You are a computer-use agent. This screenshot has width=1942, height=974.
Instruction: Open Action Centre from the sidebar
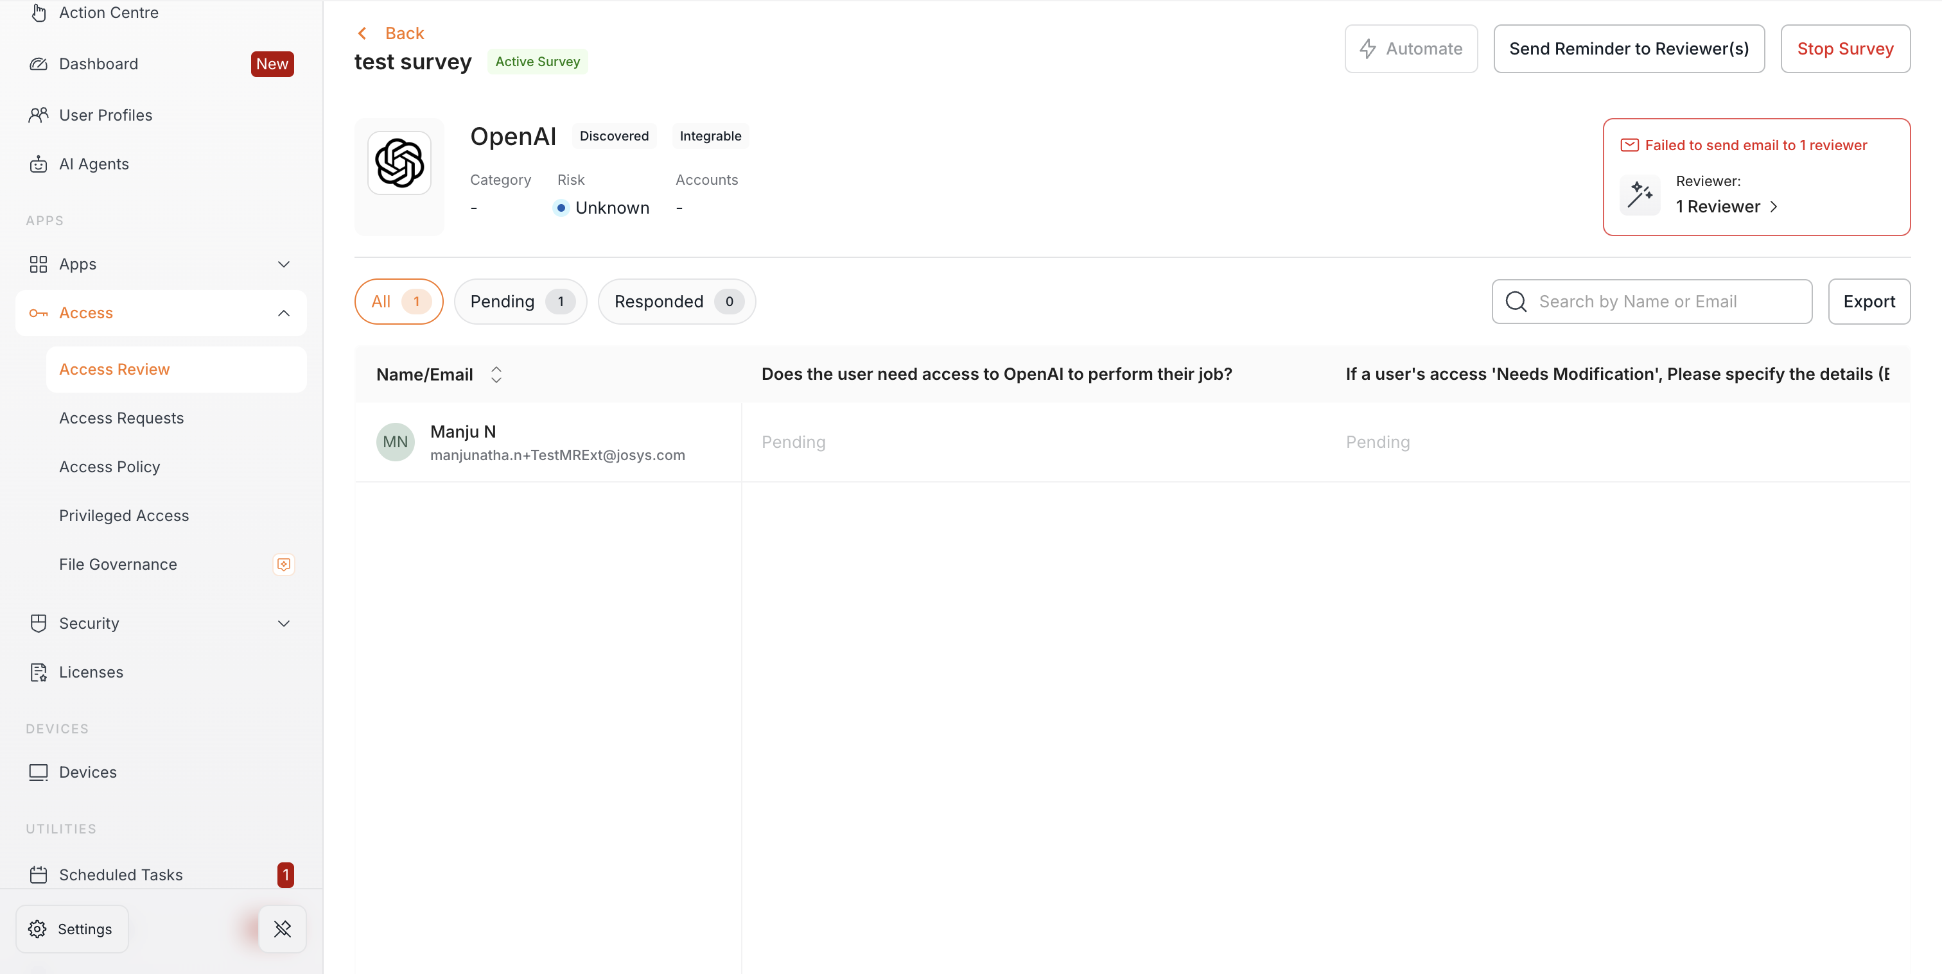[x=109, y=13]
